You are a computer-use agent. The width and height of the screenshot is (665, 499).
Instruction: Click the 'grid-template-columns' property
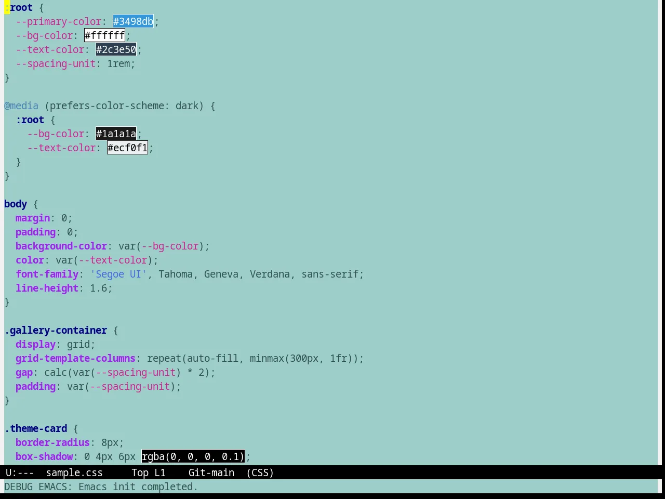click(x=76, y=358)
